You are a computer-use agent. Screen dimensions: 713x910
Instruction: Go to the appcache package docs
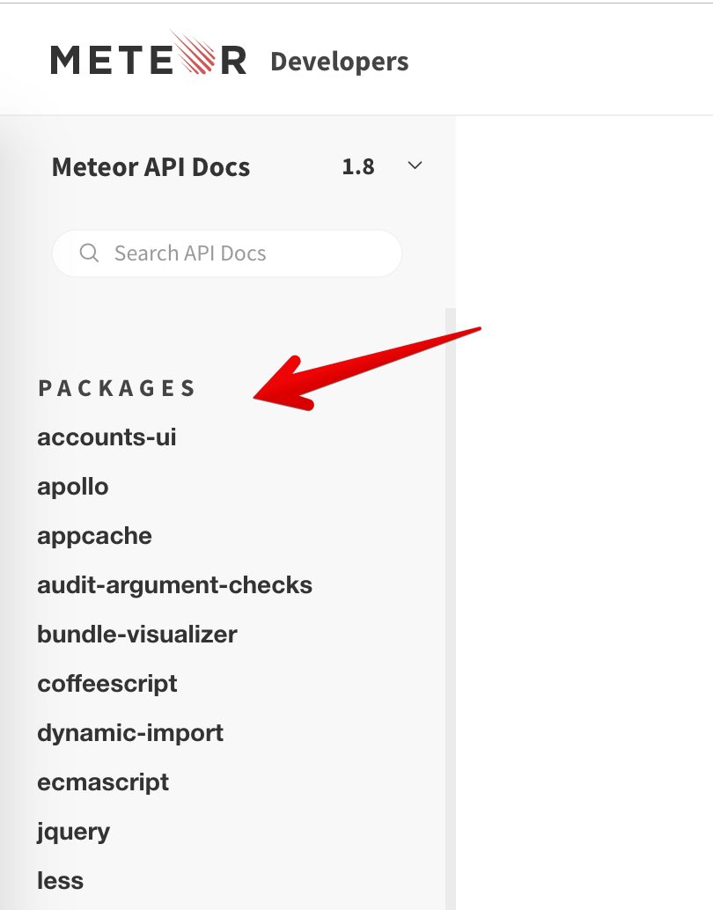coord(95,536)
